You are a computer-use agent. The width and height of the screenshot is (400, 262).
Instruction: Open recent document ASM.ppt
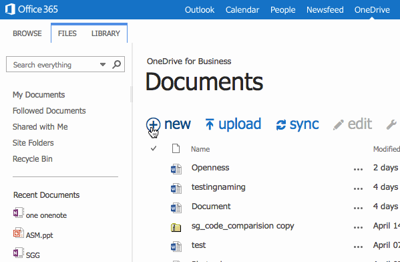tap(39, 235)
